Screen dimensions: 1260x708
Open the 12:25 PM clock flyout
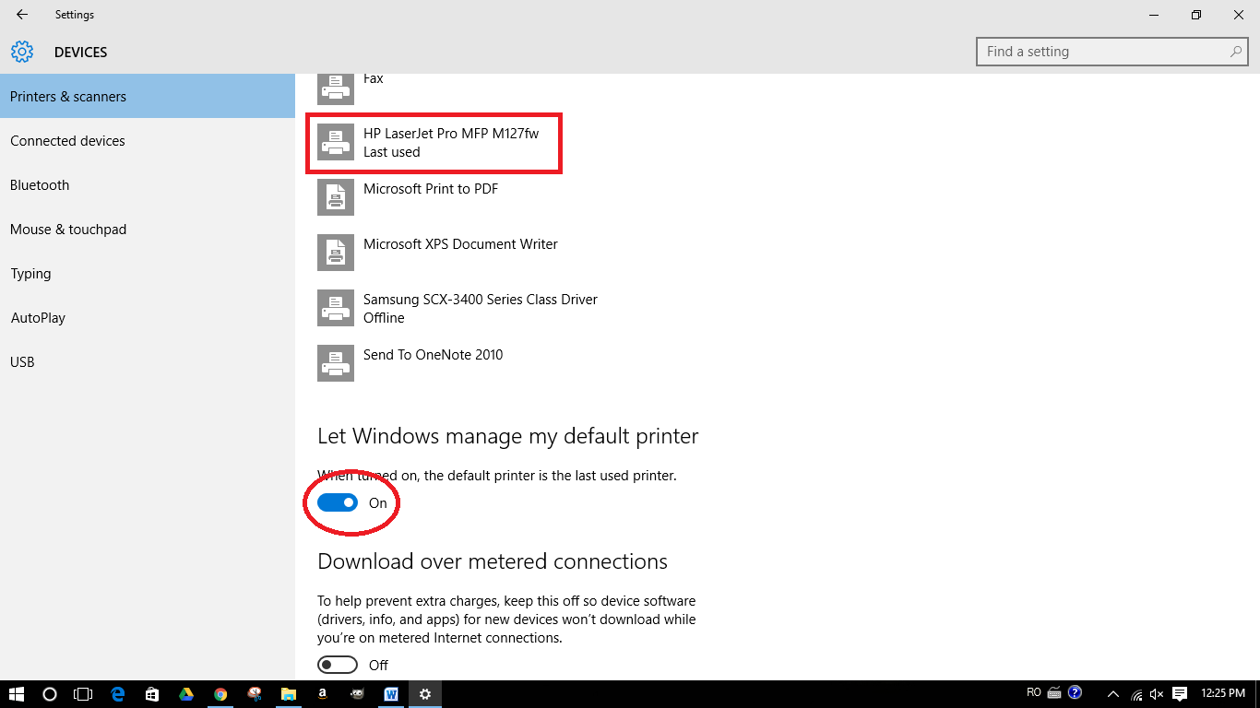point(1223,693)
